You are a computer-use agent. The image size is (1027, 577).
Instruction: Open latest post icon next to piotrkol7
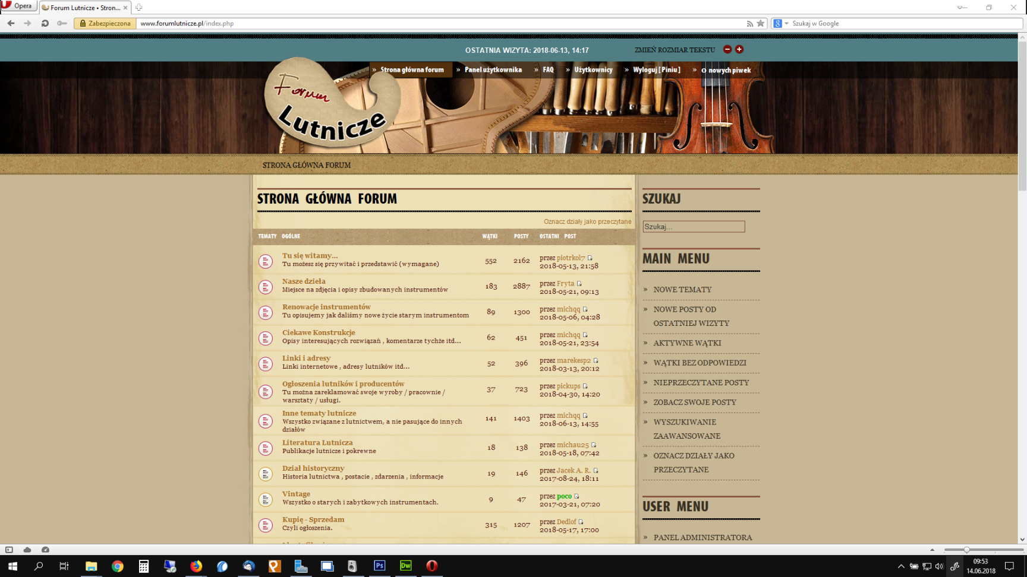590,258
